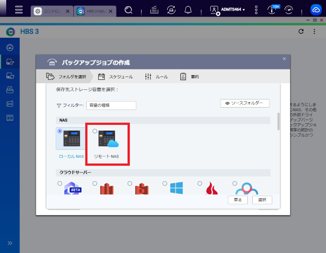Screen dimensions: 326x253
Task: Select the ローカル NAS radio button
Action: tap(59, 131)
